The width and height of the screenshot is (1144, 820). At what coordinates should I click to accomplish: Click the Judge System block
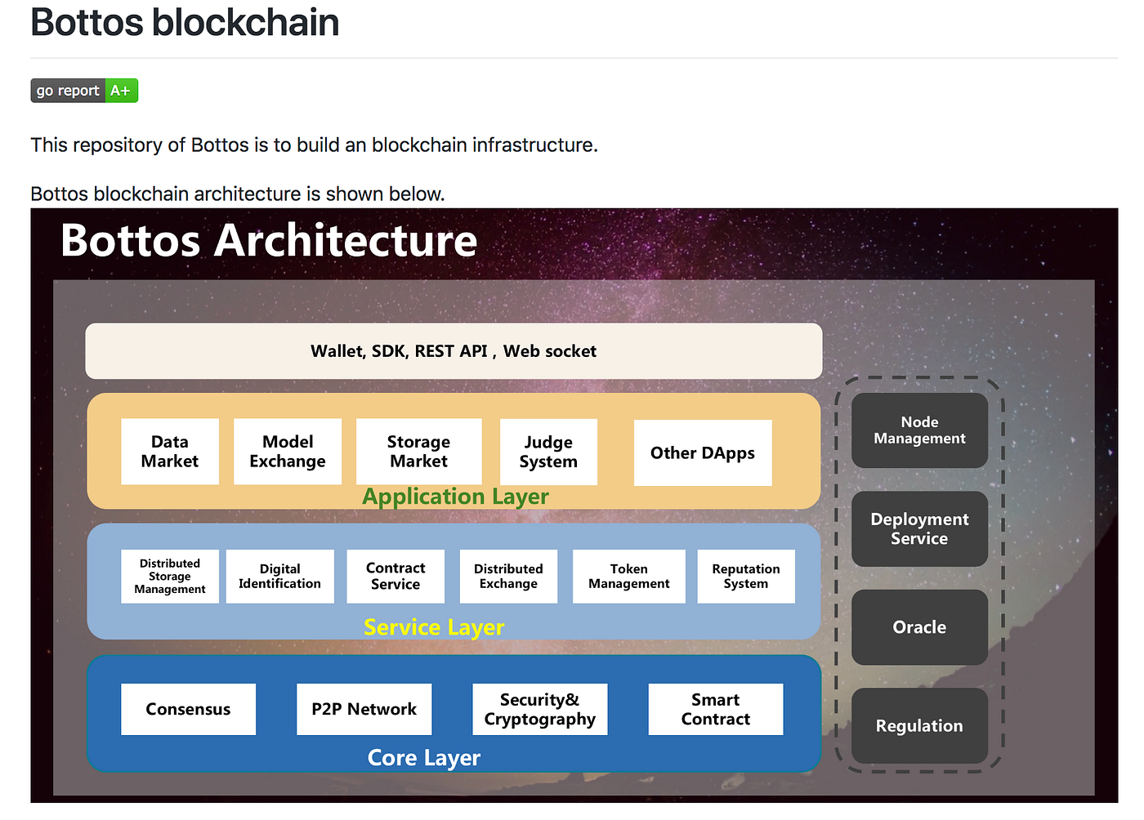coord(548,451)
